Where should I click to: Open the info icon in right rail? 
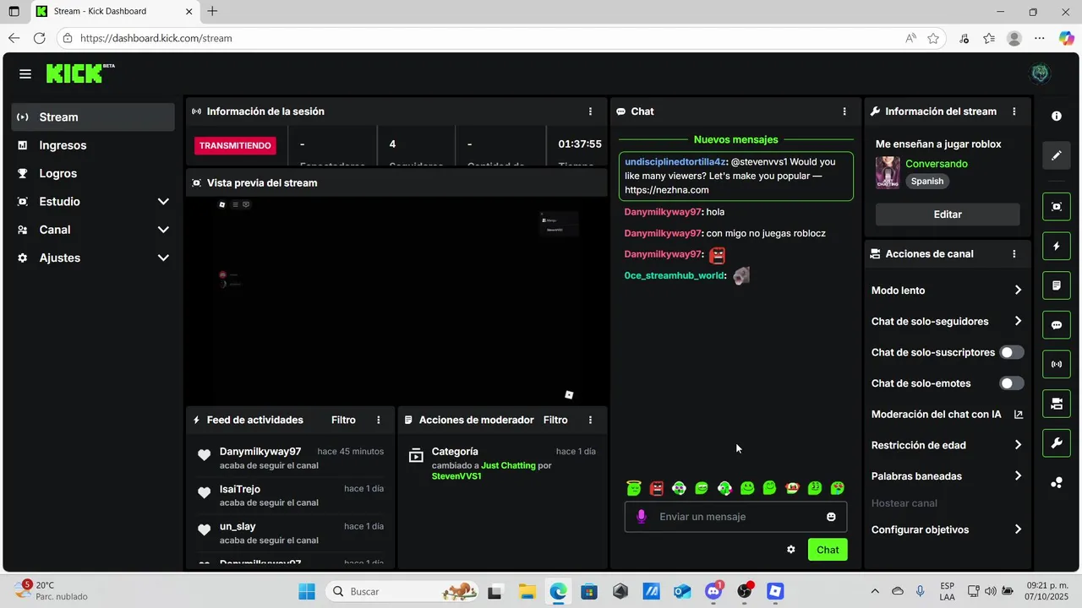(x=1057, y=117)
